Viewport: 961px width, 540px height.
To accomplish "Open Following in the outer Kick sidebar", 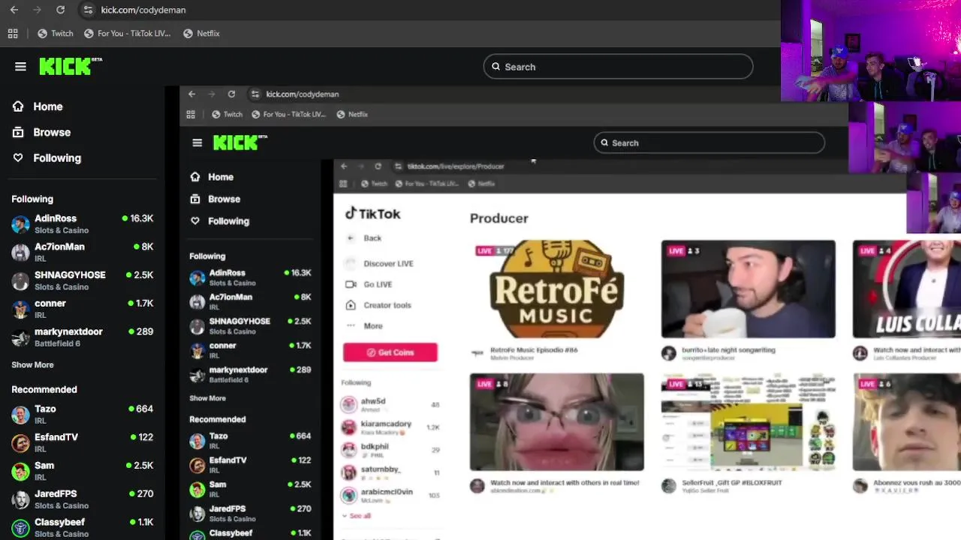I will (x=57, y=157).
